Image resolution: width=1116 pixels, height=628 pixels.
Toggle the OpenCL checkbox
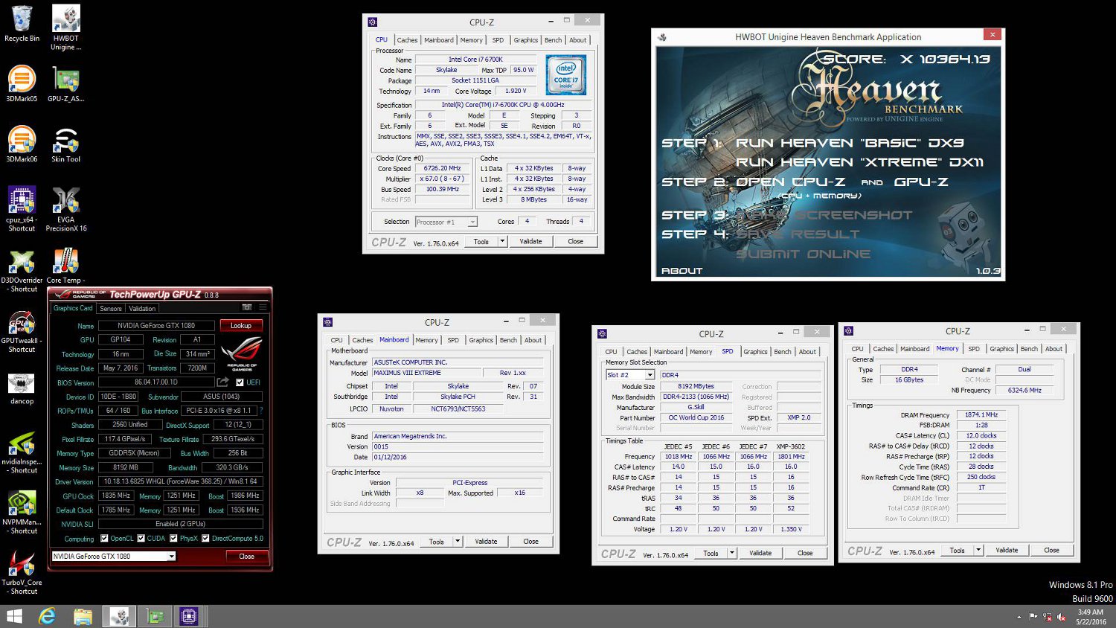(x=104, y=538)
